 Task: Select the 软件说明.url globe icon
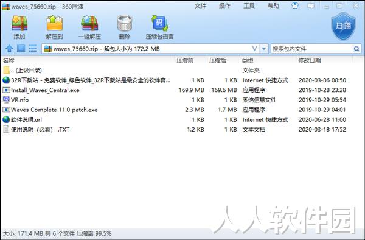pos(6,119)
